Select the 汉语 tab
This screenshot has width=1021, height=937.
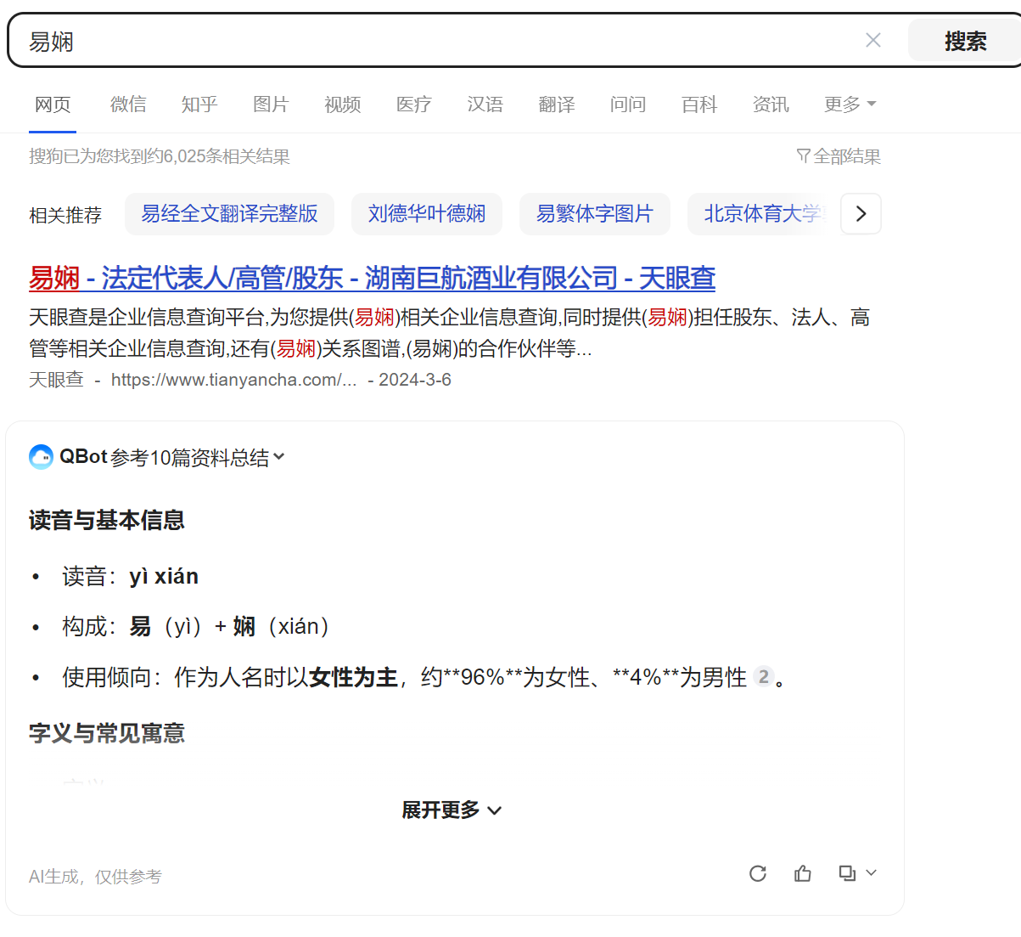[x=485, y=104]
